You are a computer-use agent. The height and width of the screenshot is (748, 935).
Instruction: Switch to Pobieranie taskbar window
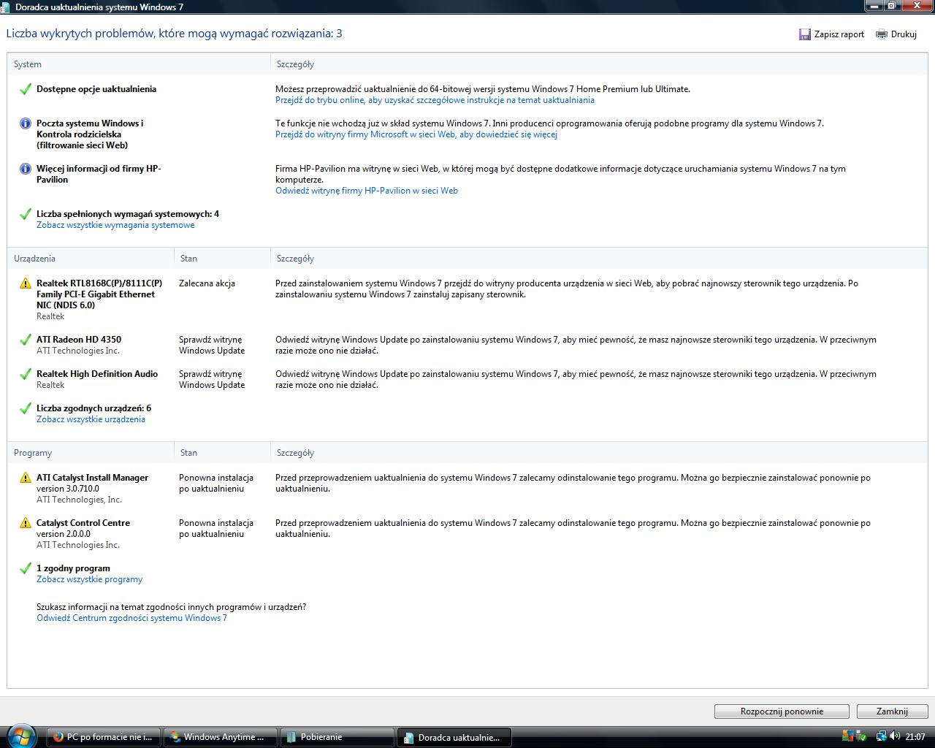(x=337, y=737)
